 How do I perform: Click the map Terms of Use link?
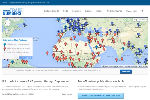143,66
